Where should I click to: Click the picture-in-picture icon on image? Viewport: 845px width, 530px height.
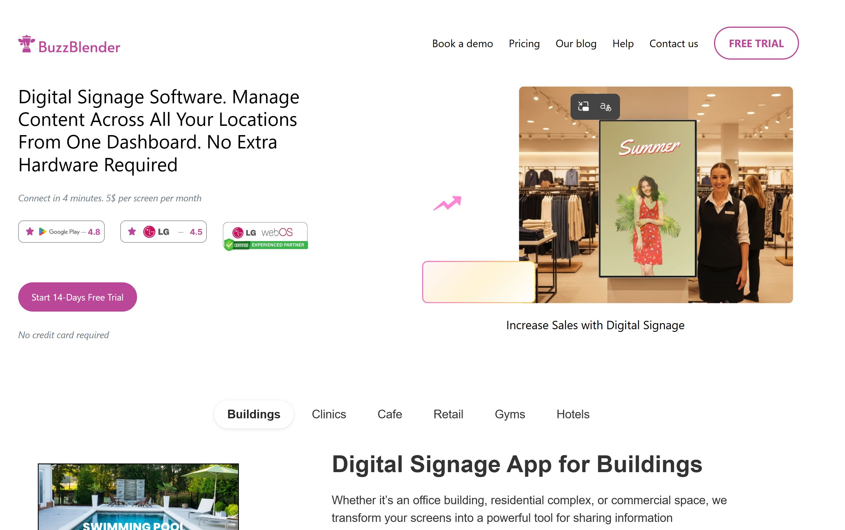583,106
